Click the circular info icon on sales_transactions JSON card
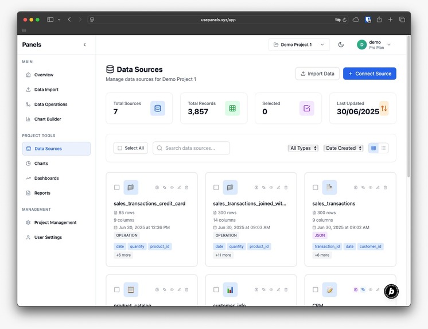This screenshot has width=428, height=329. pos(356,187)
